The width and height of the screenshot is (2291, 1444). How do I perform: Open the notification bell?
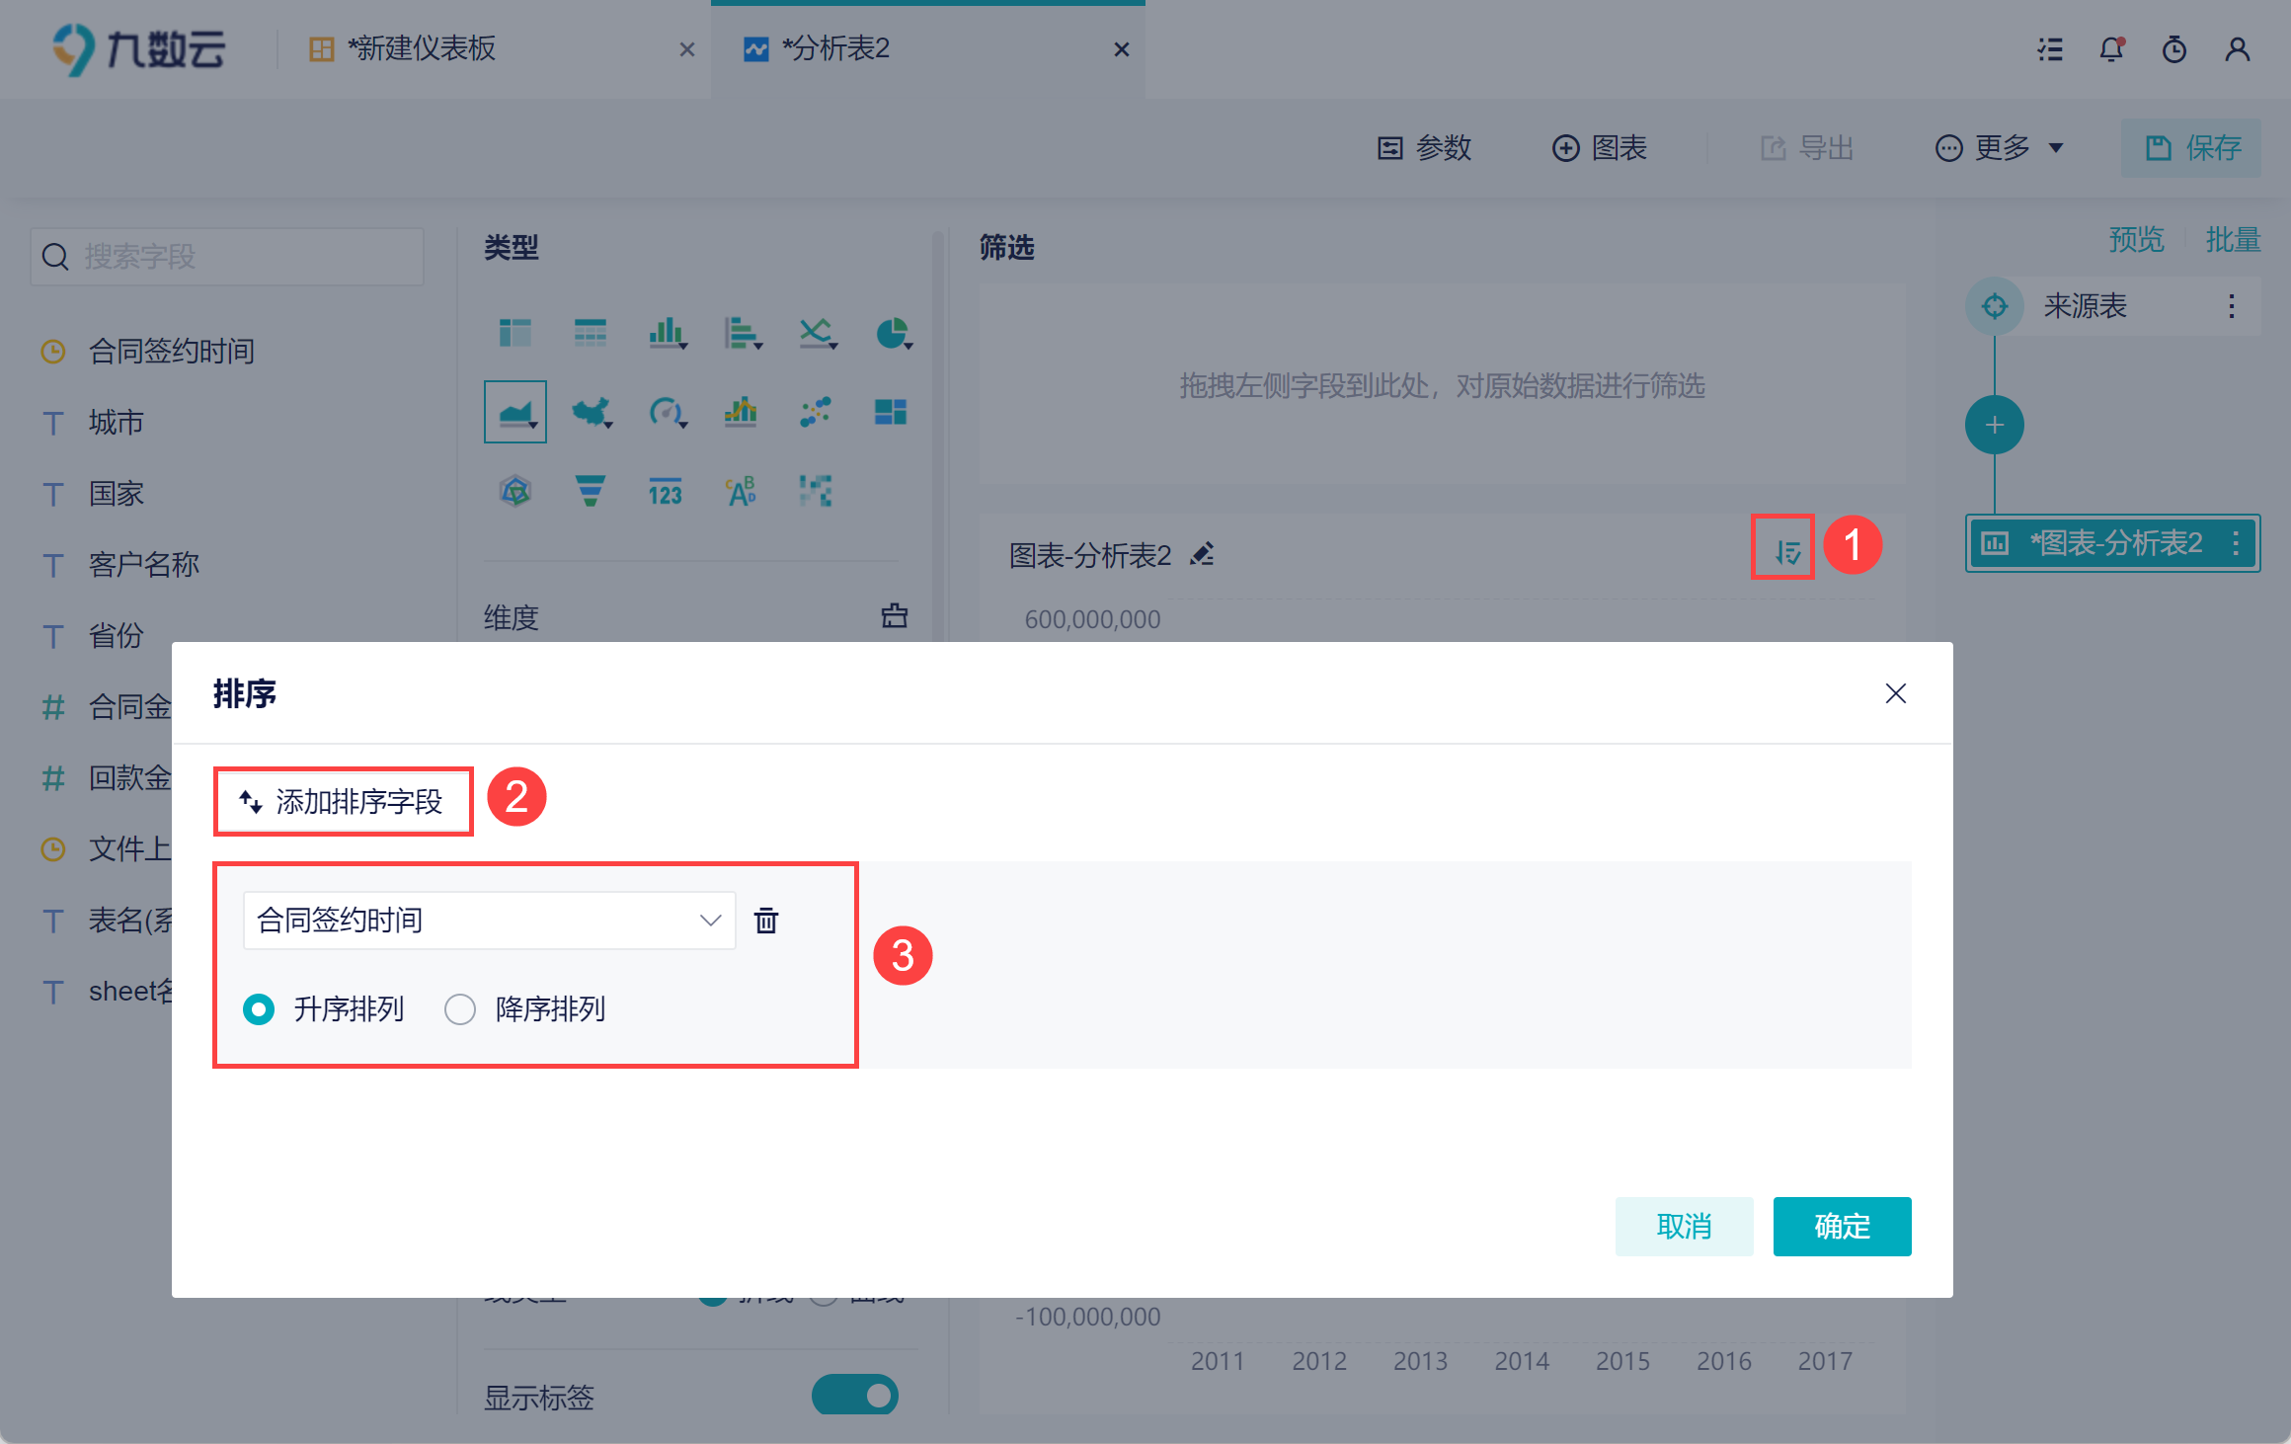pyautogui.click(x=2111, y=49)
